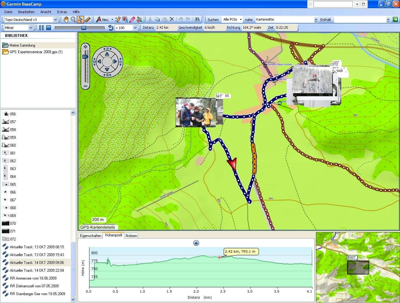Pan map down with compass arrow

point(107,69)
